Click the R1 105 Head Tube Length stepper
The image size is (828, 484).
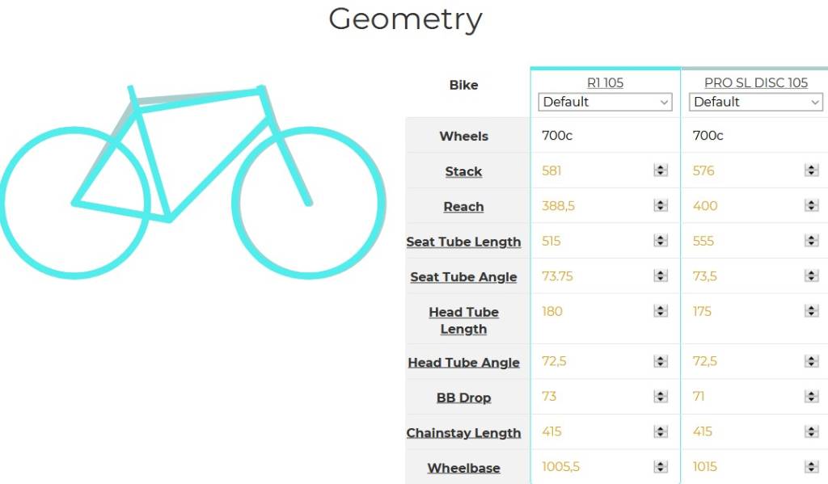[x=661, y=311]
